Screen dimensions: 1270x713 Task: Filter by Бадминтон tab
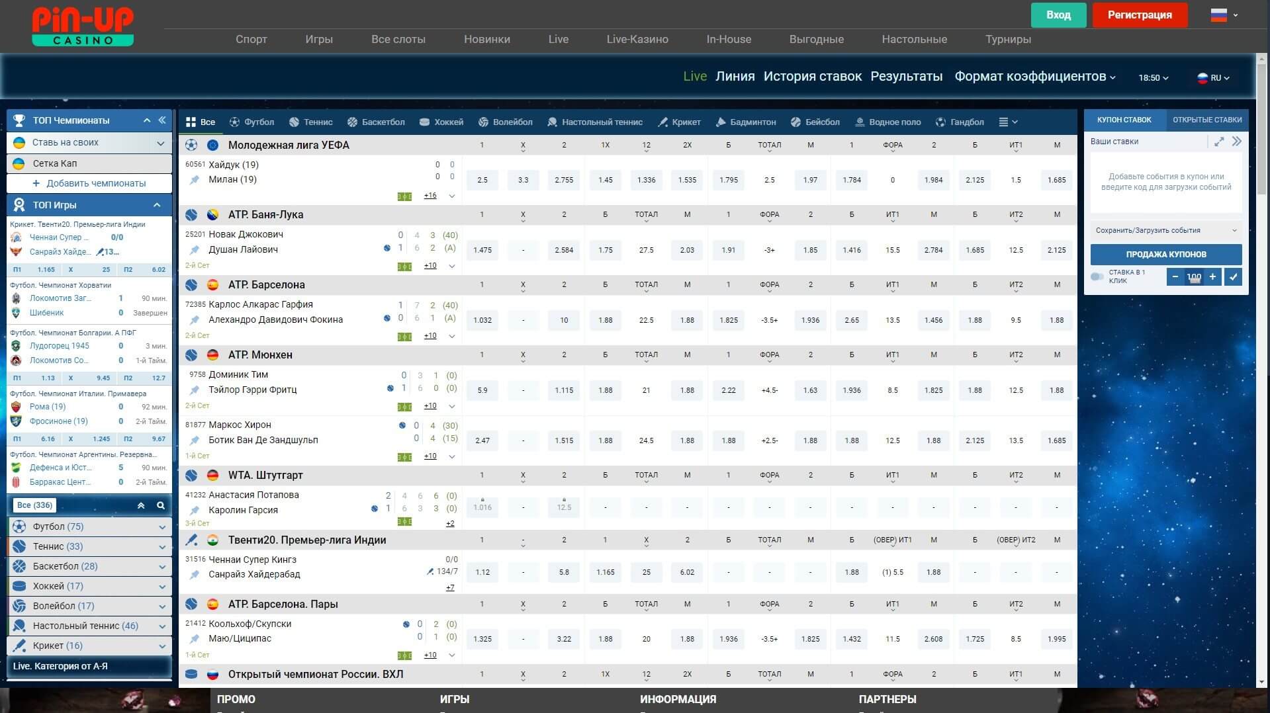coord(746,122)
